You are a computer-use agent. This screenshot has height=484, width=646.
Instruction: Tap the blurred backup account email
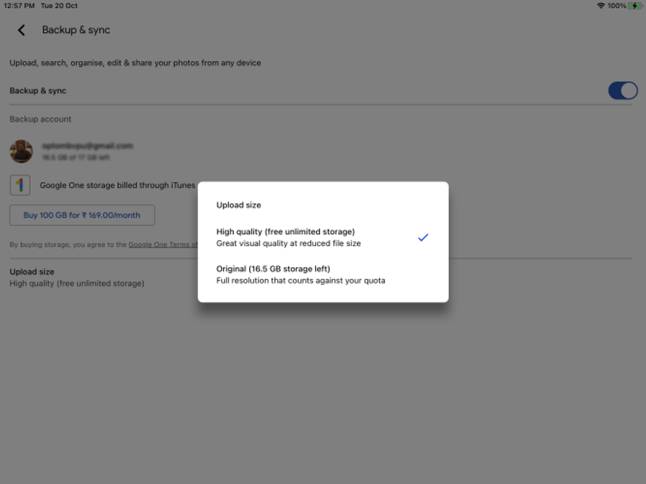pos(87,146)
